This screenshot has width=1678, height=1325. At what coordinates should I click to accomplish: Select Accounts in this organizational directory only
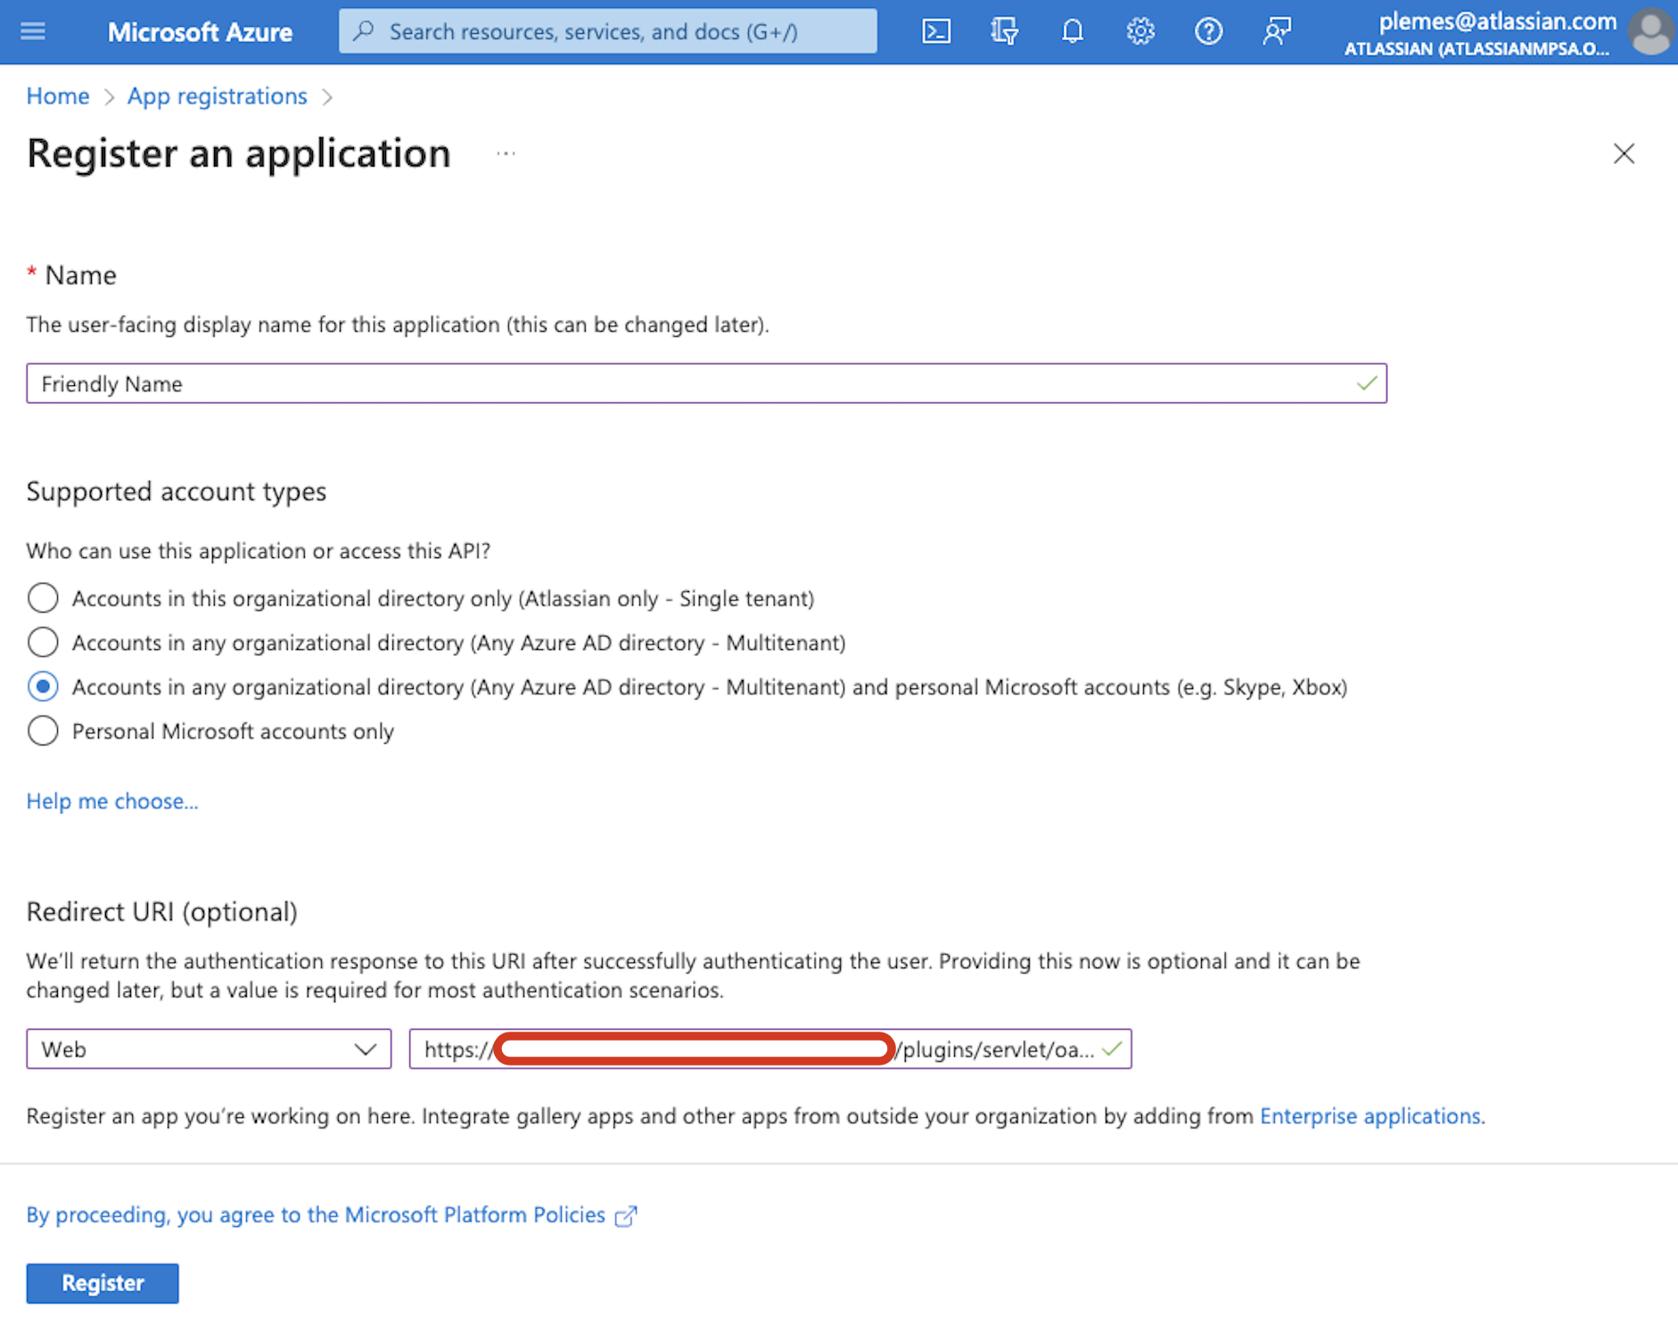43,597
